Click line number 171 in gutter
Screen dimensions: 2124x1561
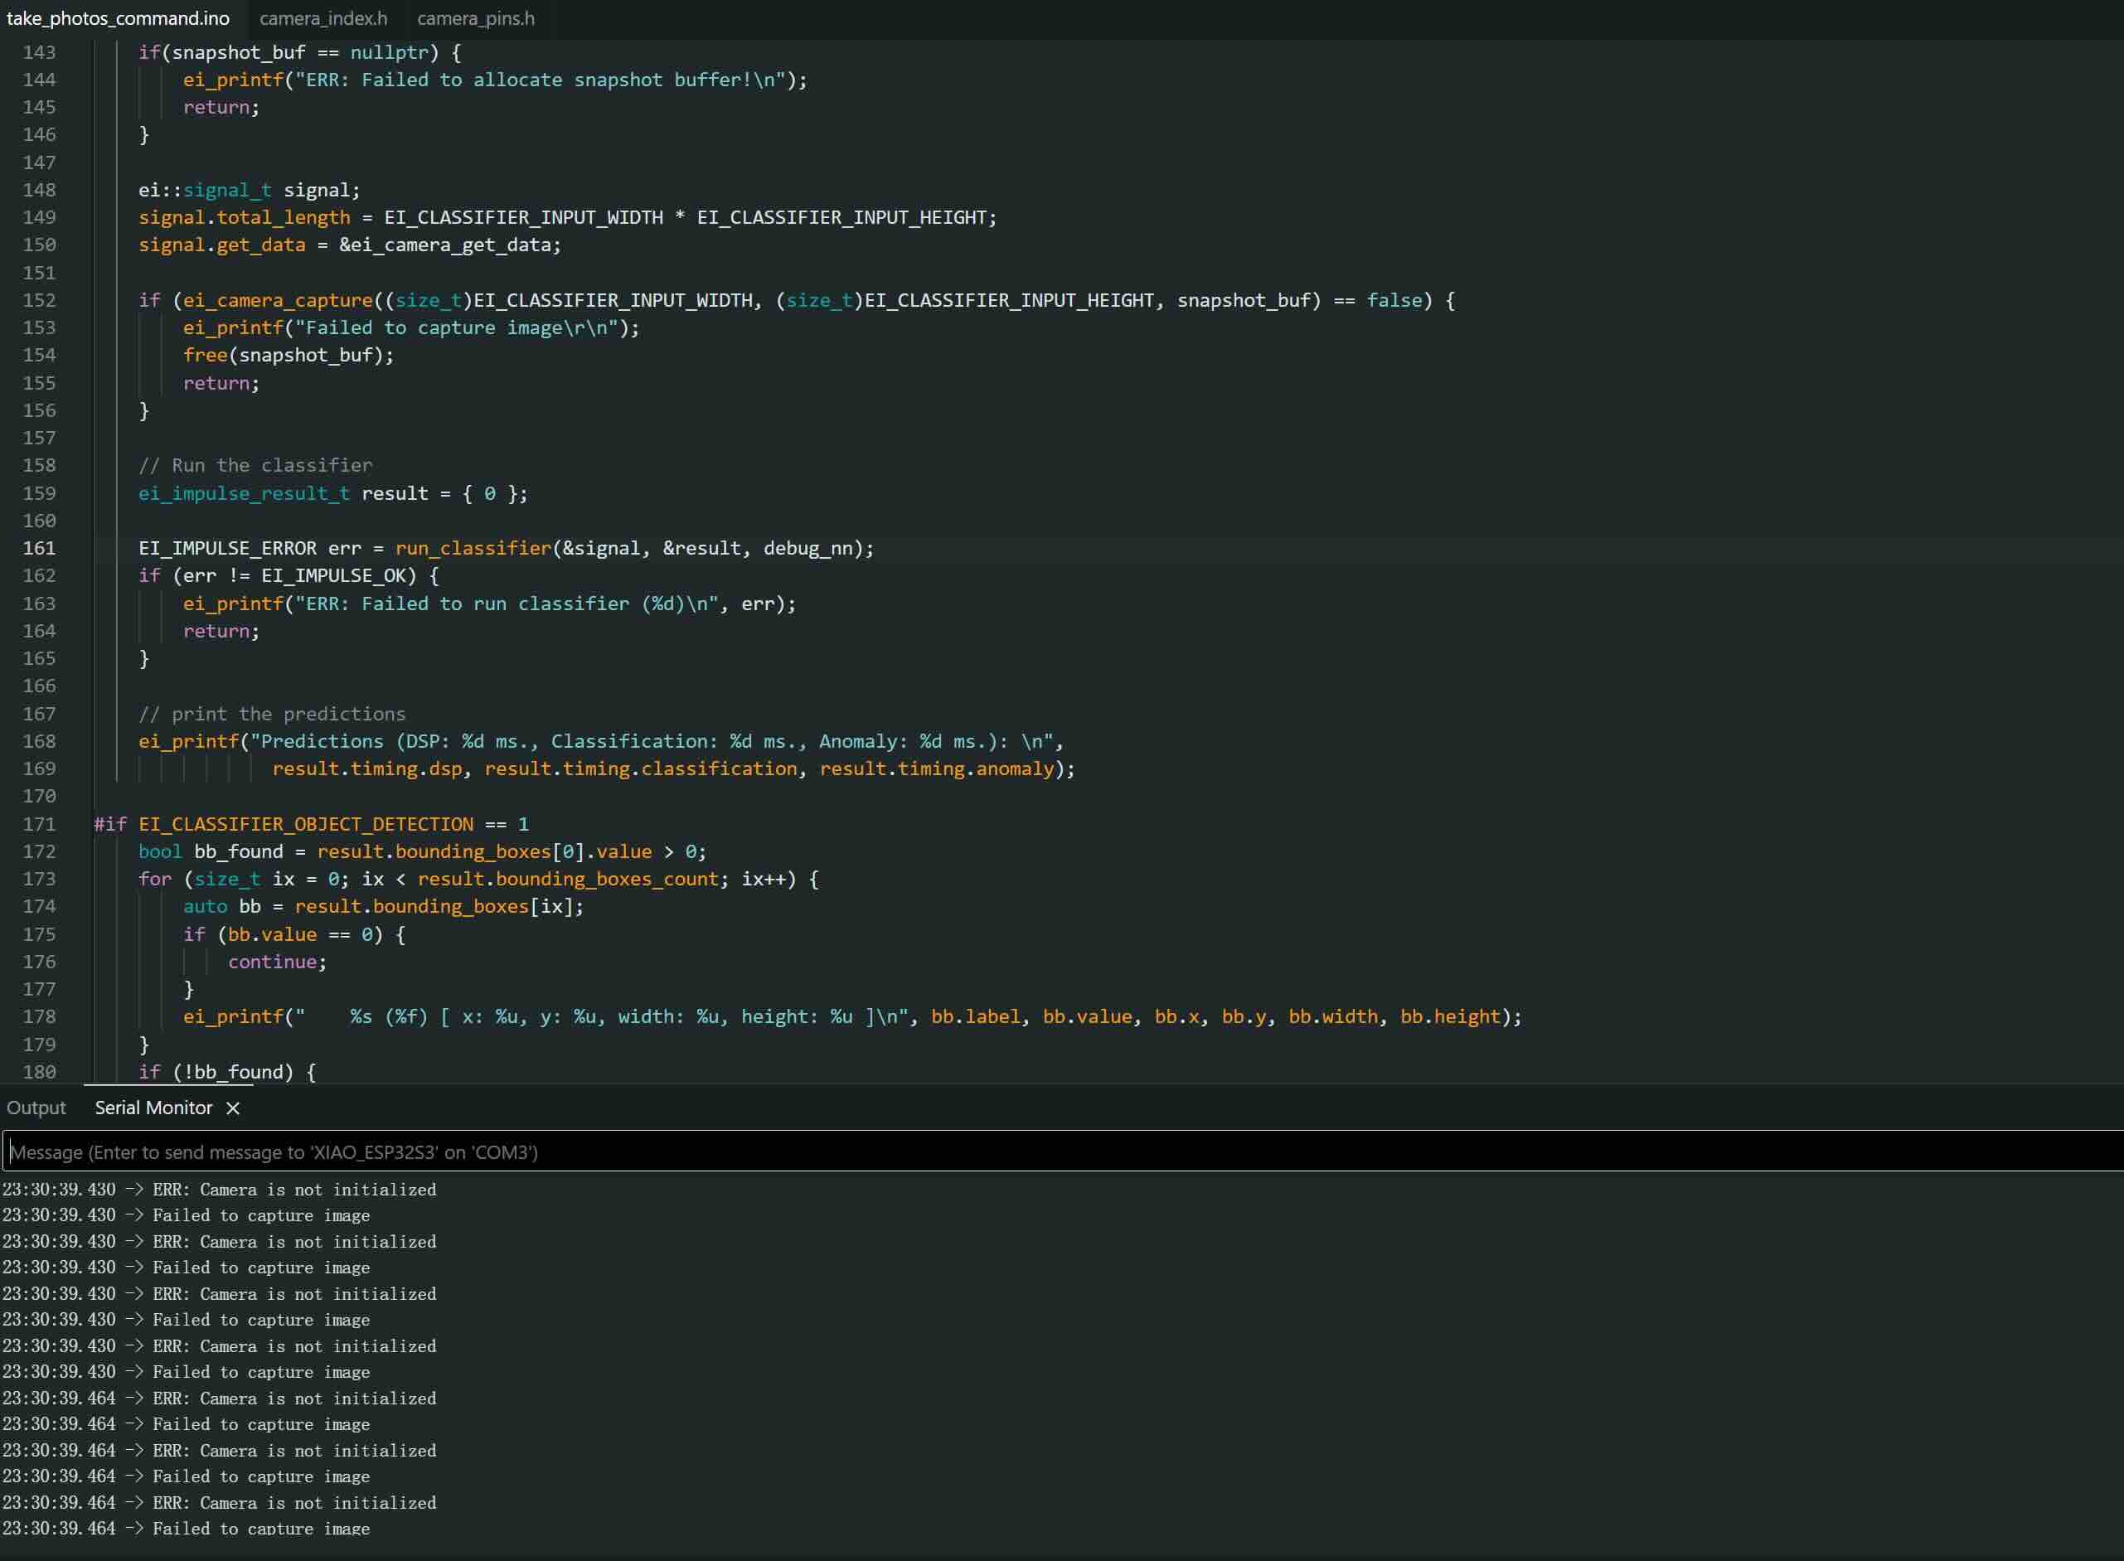[x=40, y=824]
